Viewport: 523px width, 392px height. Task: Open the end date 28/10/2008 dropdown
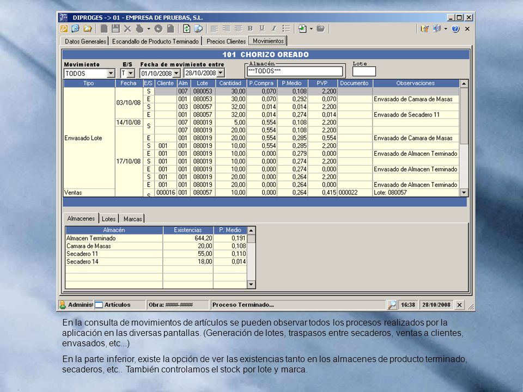pos(221,73)
